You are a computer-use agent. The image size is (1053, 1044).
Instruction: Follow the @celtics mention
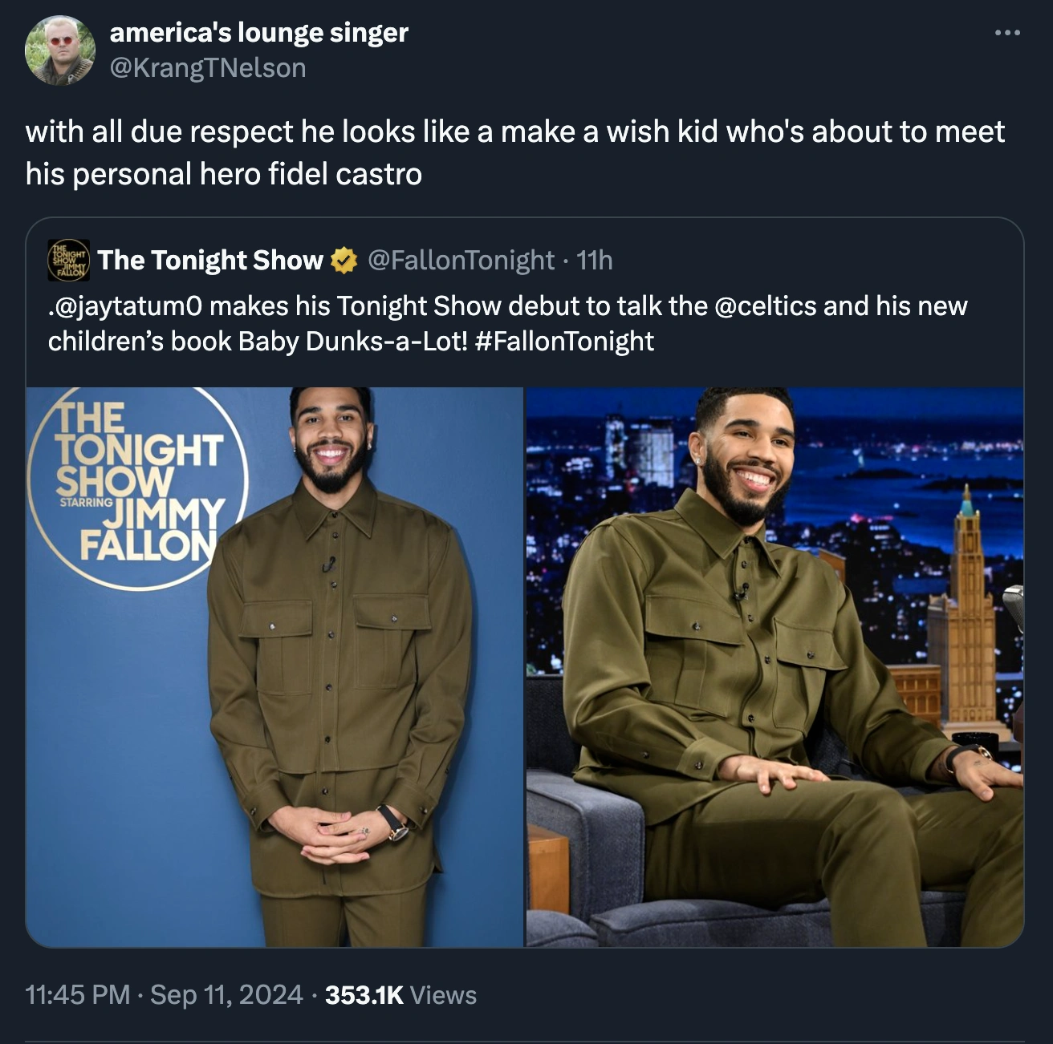[x=765, y=306]
